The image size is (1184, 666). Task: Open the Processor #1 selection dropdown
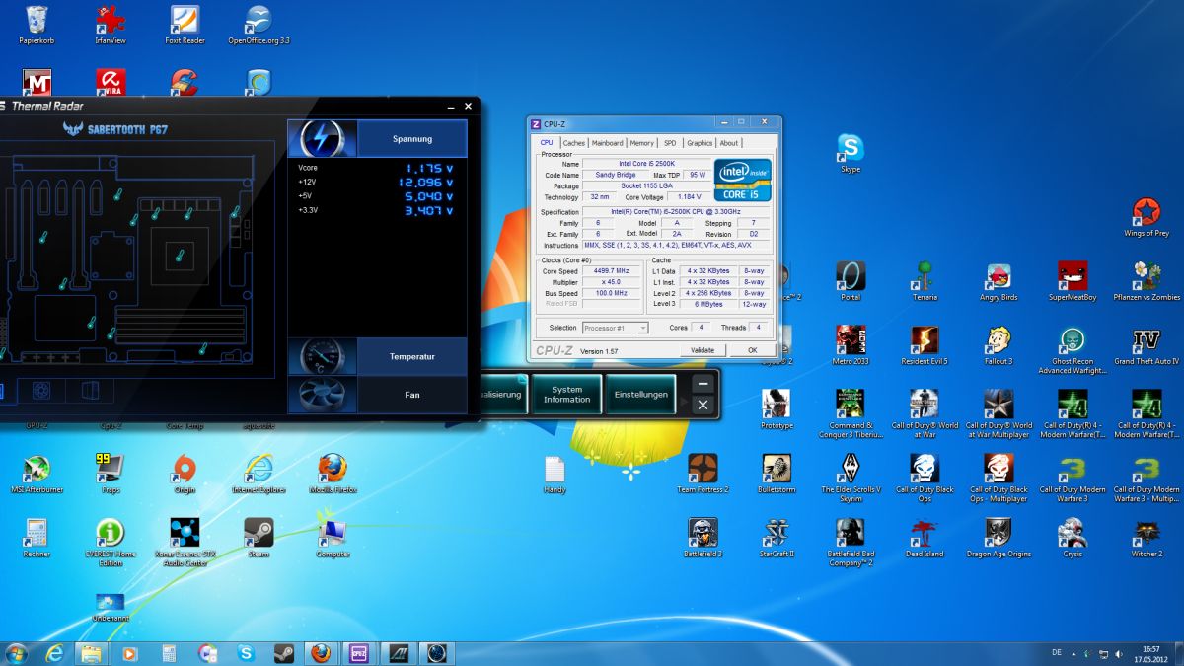(x=615, y=328)
